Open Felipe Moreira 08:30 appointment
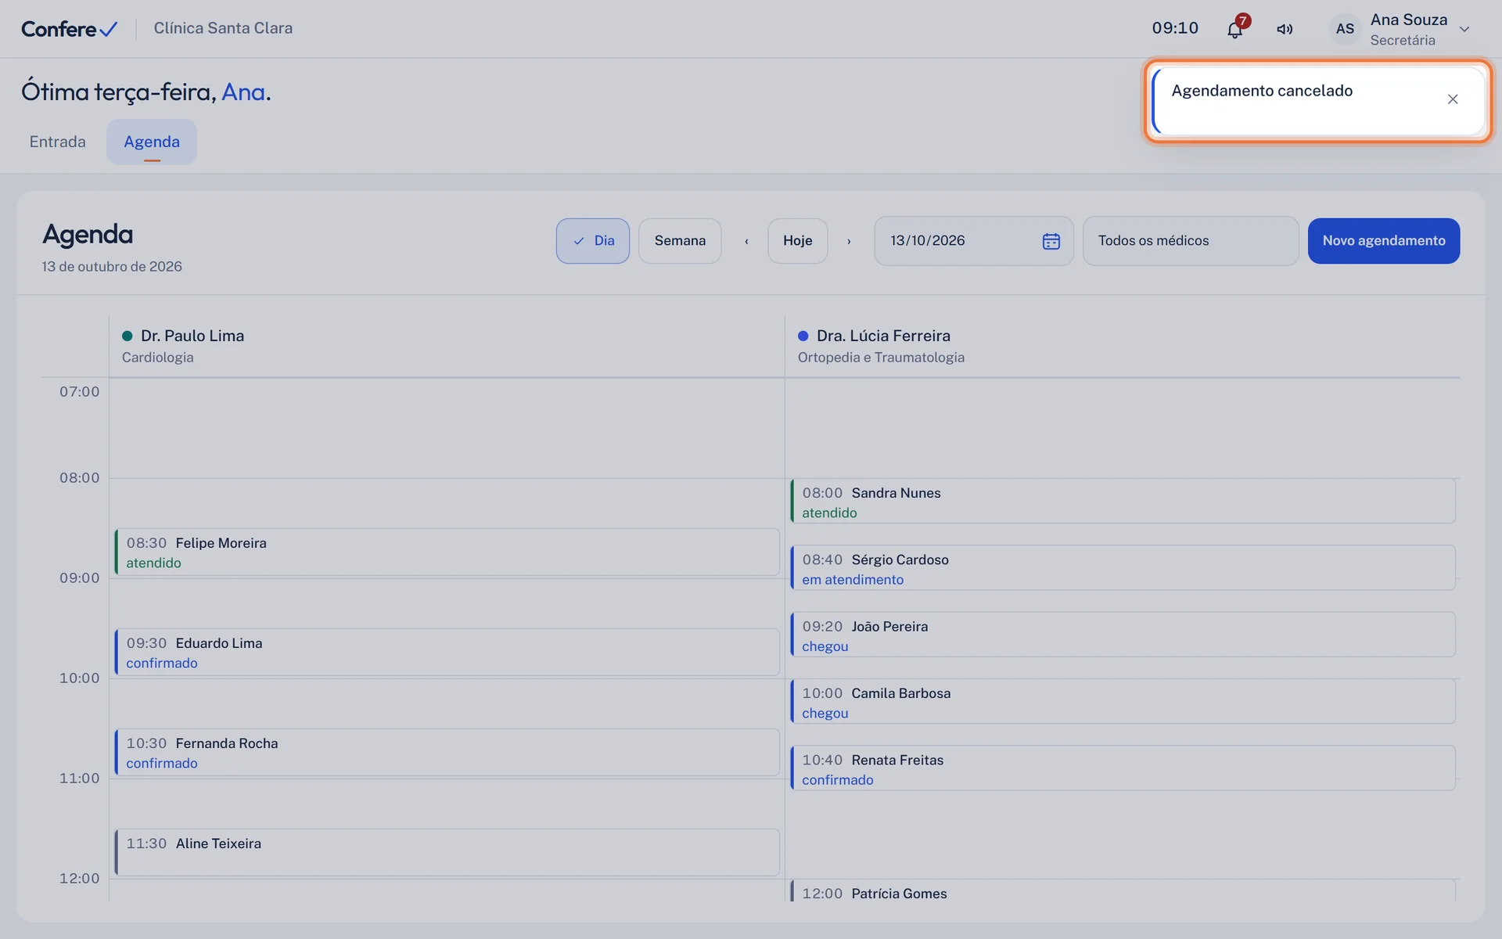 click(447, 552)
